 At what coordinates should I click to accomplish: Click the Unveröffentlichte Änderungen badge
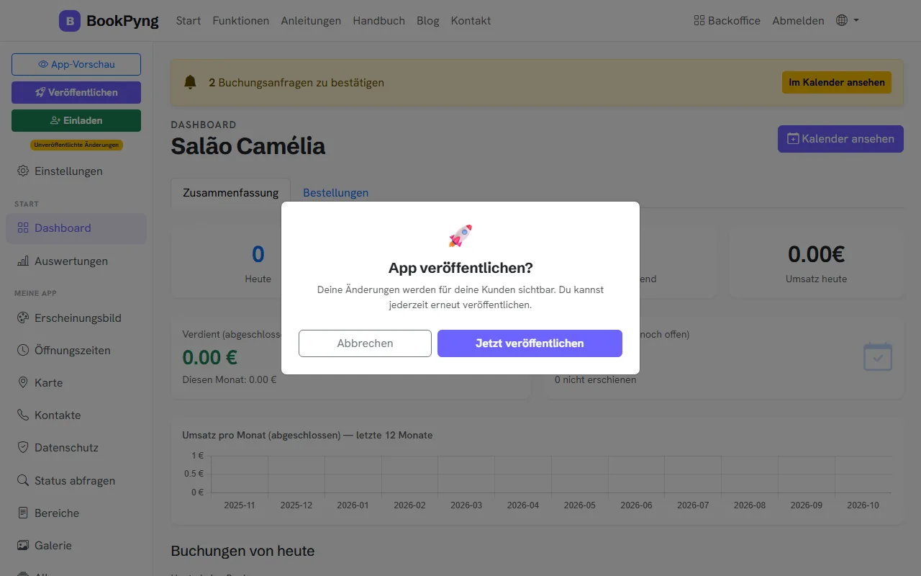tap(76, 145)
